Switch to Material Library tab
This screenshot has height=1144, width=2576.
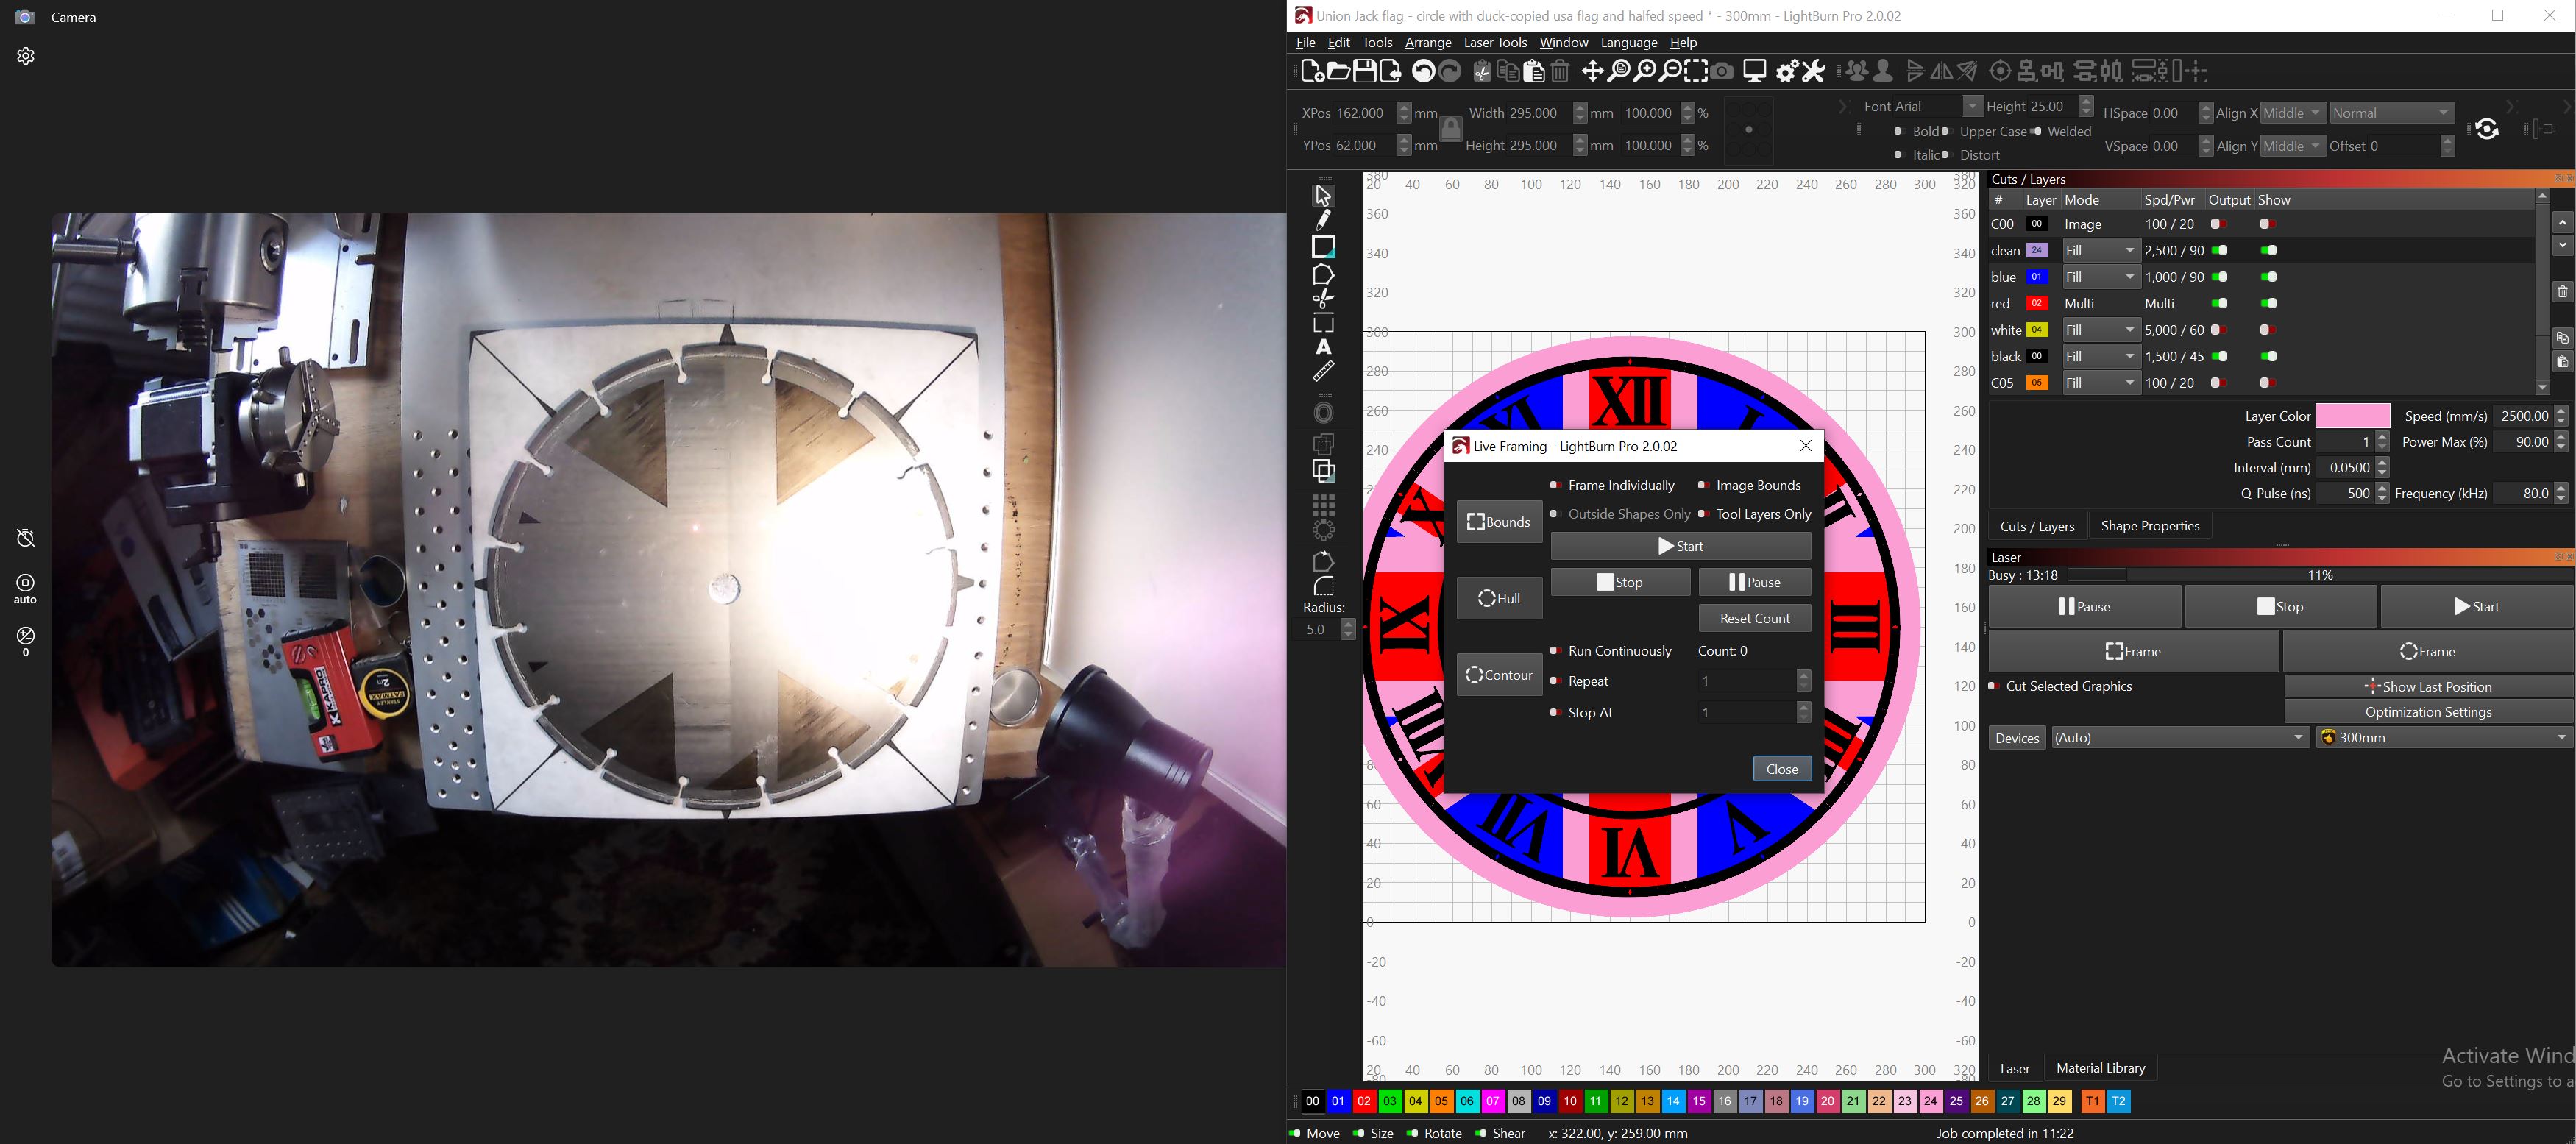click(2100, 1068)
